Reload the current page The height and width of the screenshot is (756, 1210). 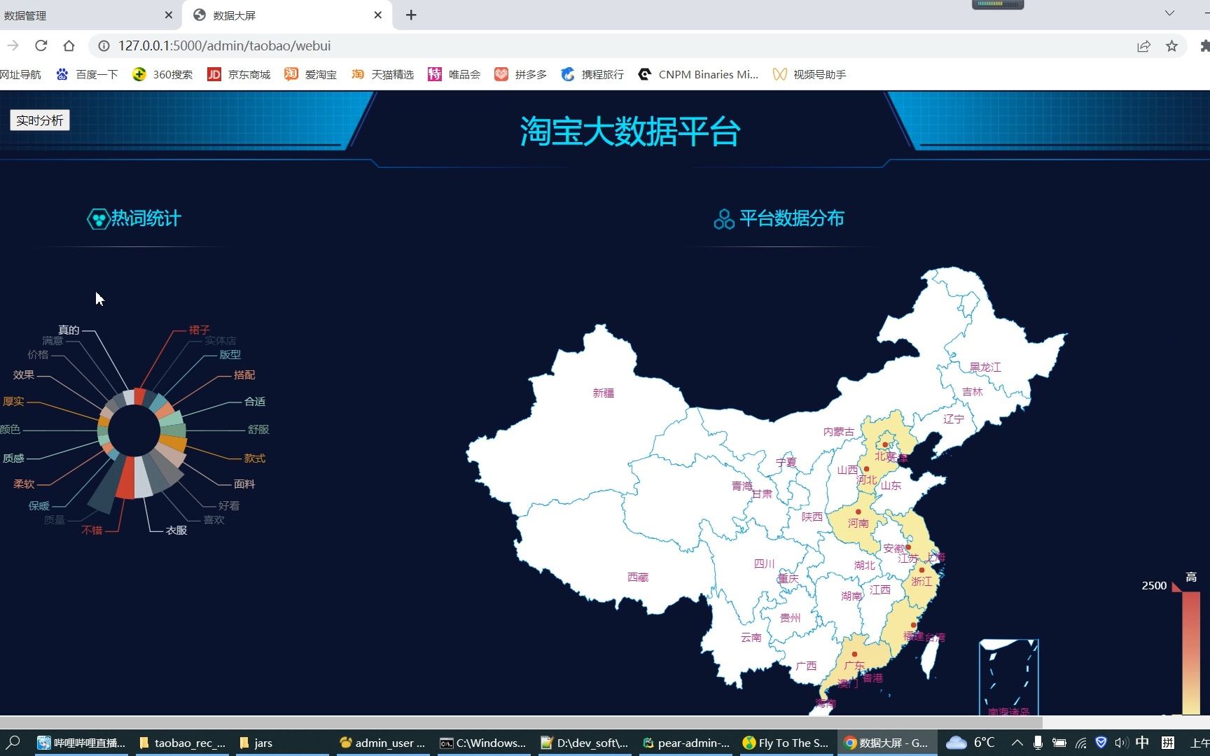coord(41,45)
